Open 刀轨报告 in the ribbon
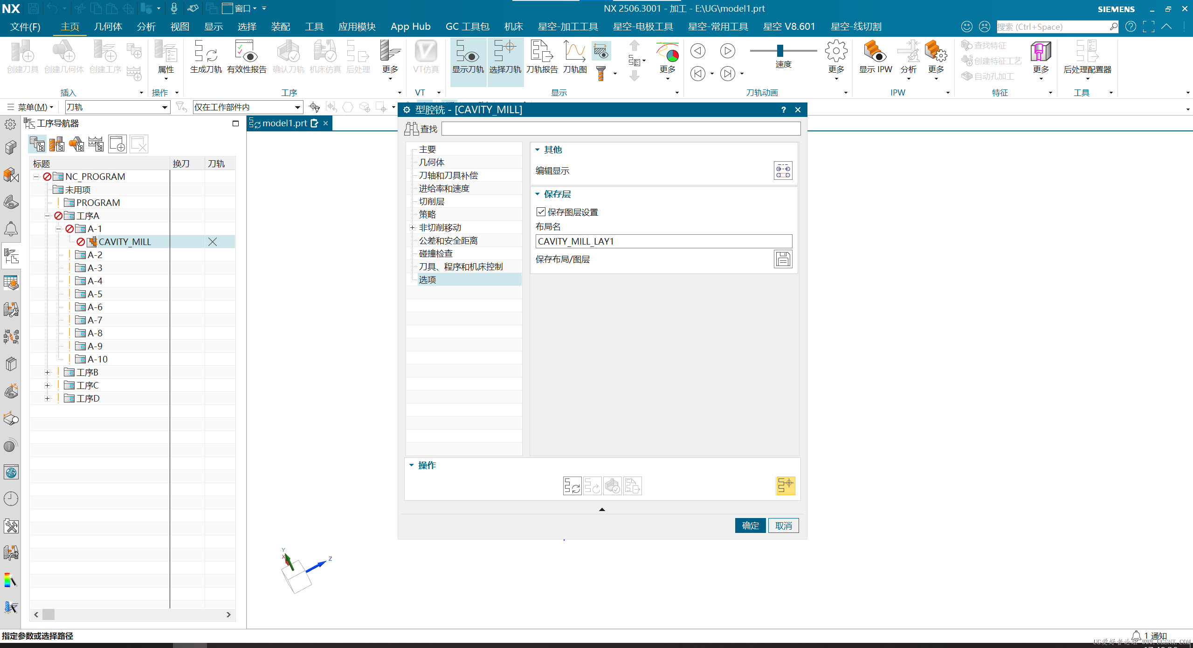 tap(542, 58)
